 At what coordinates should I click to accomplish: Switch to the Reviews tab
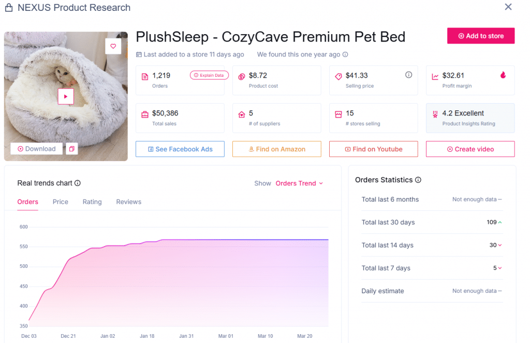pyautogui.click(x=128, y=202)
